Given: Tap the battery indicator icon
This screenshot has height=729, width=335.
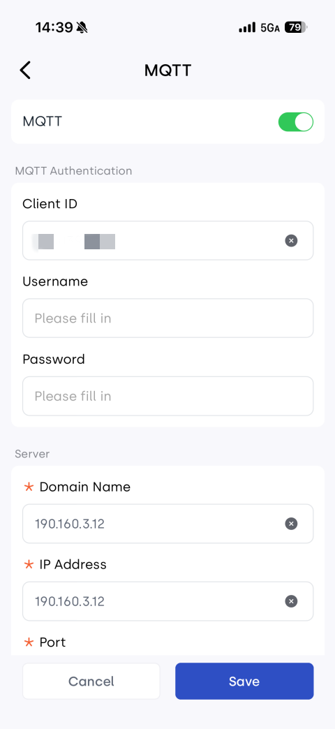Looking at the screenshot, I should click(295, 28).
